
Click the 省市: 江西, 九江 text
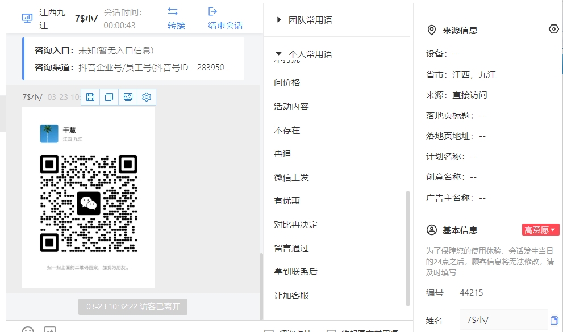tap(461, 74)
